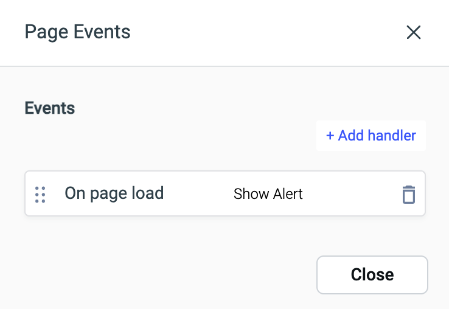Click the dotted handle beside On page load
This screenshot has height=309, width=449.
pos(40,194)
